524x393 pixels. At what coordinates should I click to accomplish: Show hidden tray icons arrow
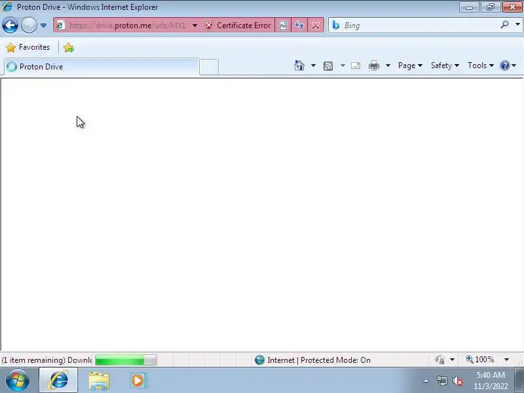[426, 381]
